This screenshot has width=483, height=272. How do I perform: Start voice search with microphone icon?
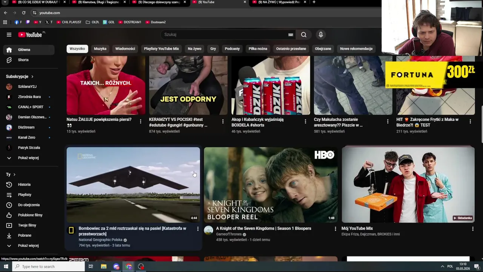[321, 35]
